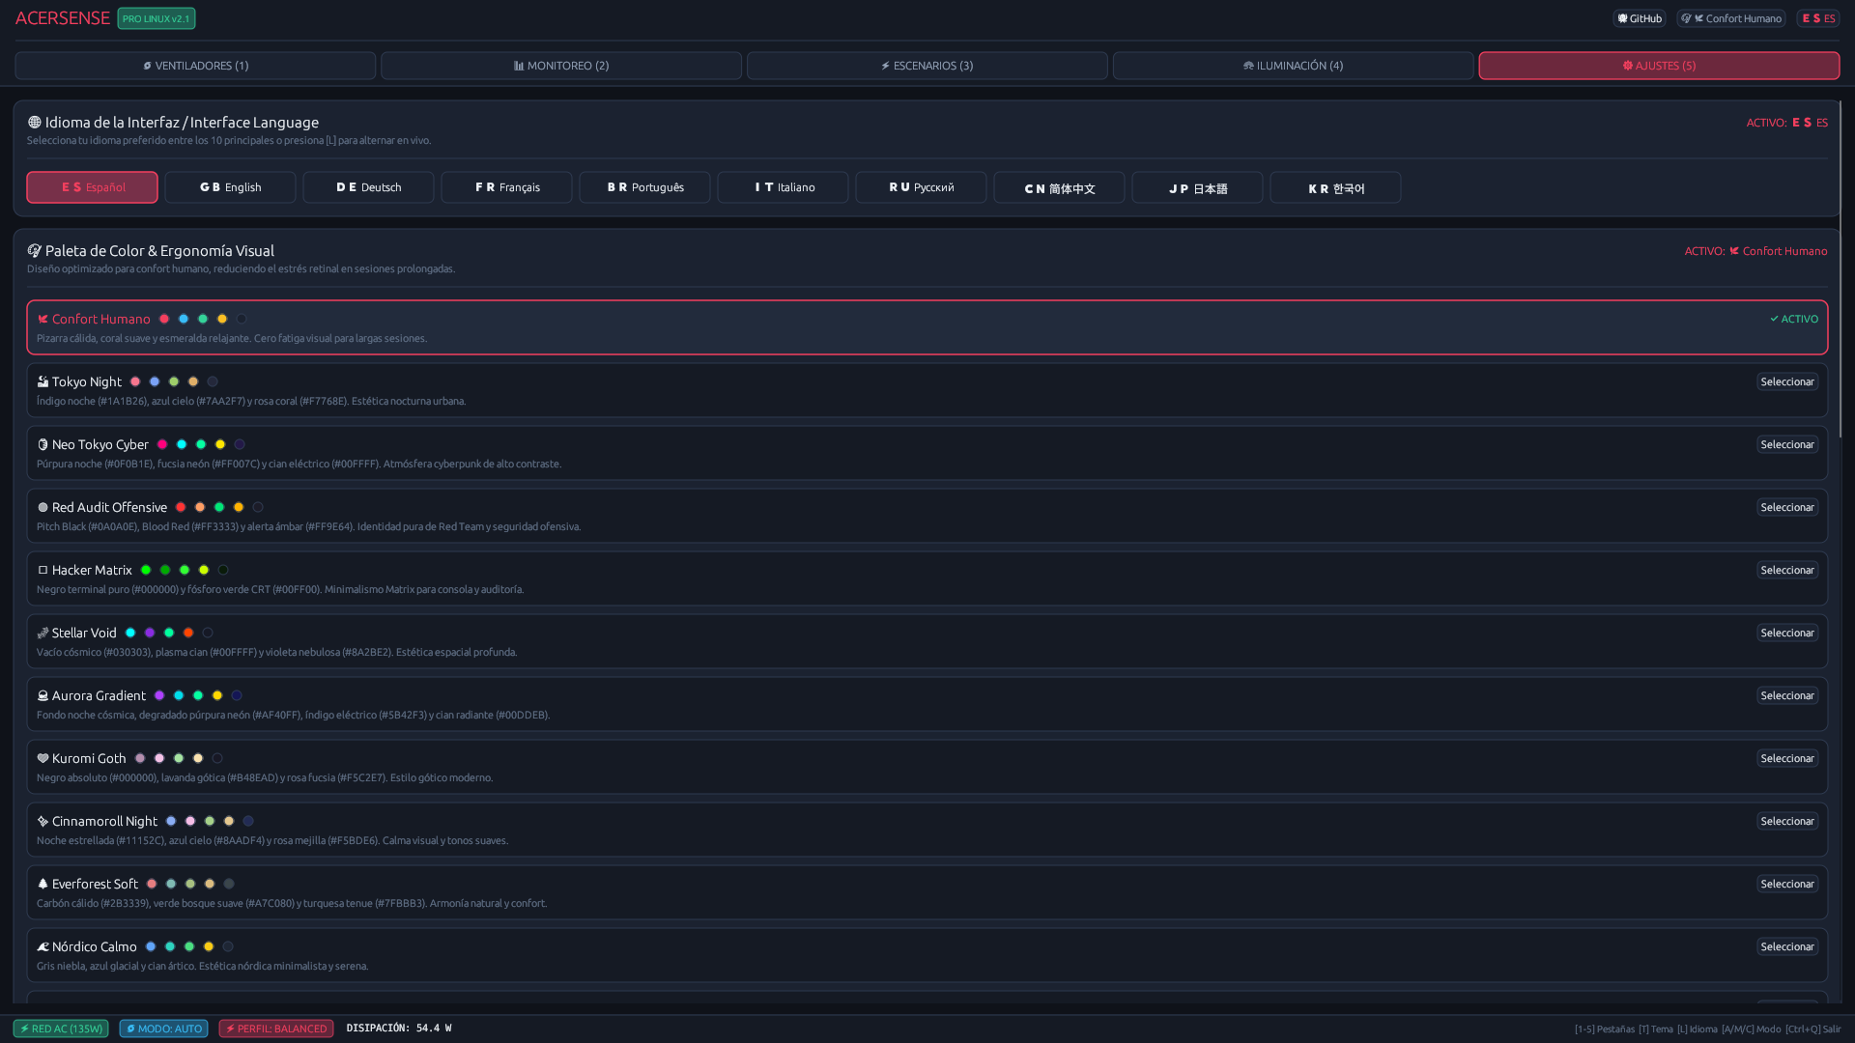The width and height of the screenshot is (1855, 1043).
Task: Select the 日本語 language button
Action: pyautogui.click(x=1197, y=187)
